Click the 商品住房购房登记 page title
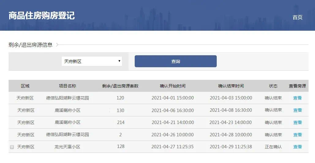The image size is (315, 163). pyautogui.click(x=42, y=16)
